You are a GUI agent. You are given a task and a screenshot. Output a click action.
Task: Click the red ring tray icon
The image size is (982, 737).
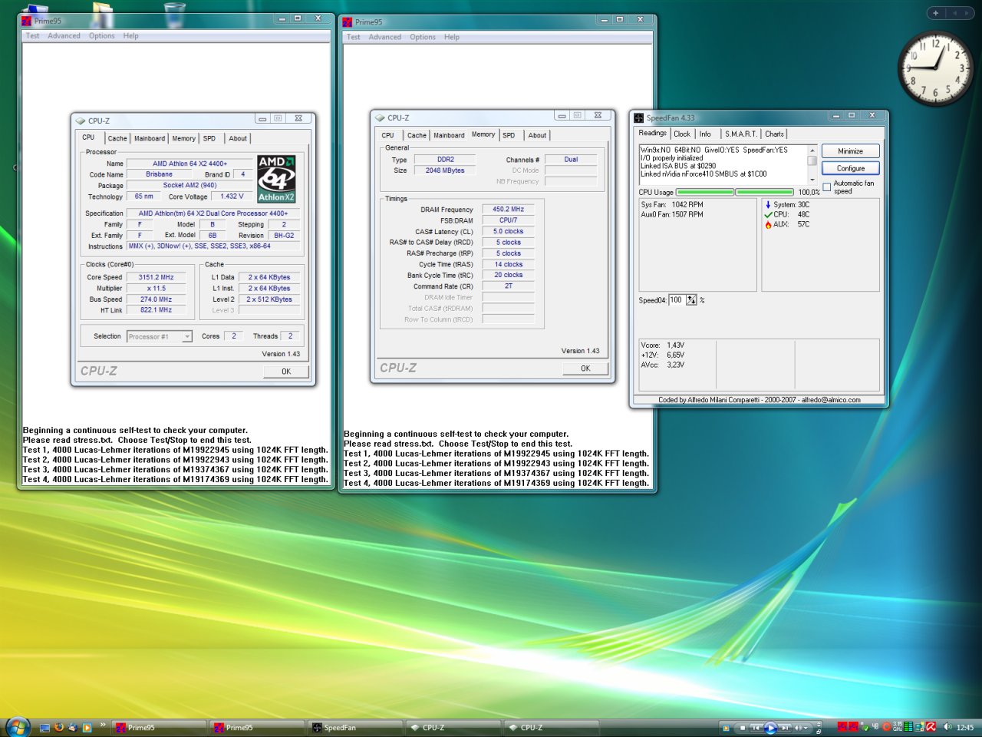point(886,727)
